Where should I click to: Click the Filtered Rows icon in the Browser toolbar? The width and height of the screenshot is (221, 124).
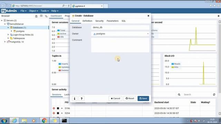pyautogui.click(x=46, y=16)
